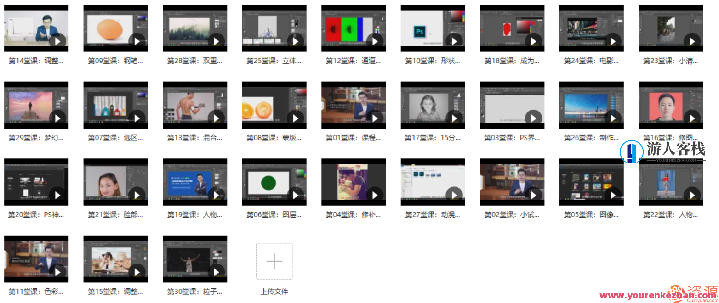The image size is (719, 303).
Task: Open the 第03堂课：PS界 lesson thumbnail
Action: tap(512, 105)
